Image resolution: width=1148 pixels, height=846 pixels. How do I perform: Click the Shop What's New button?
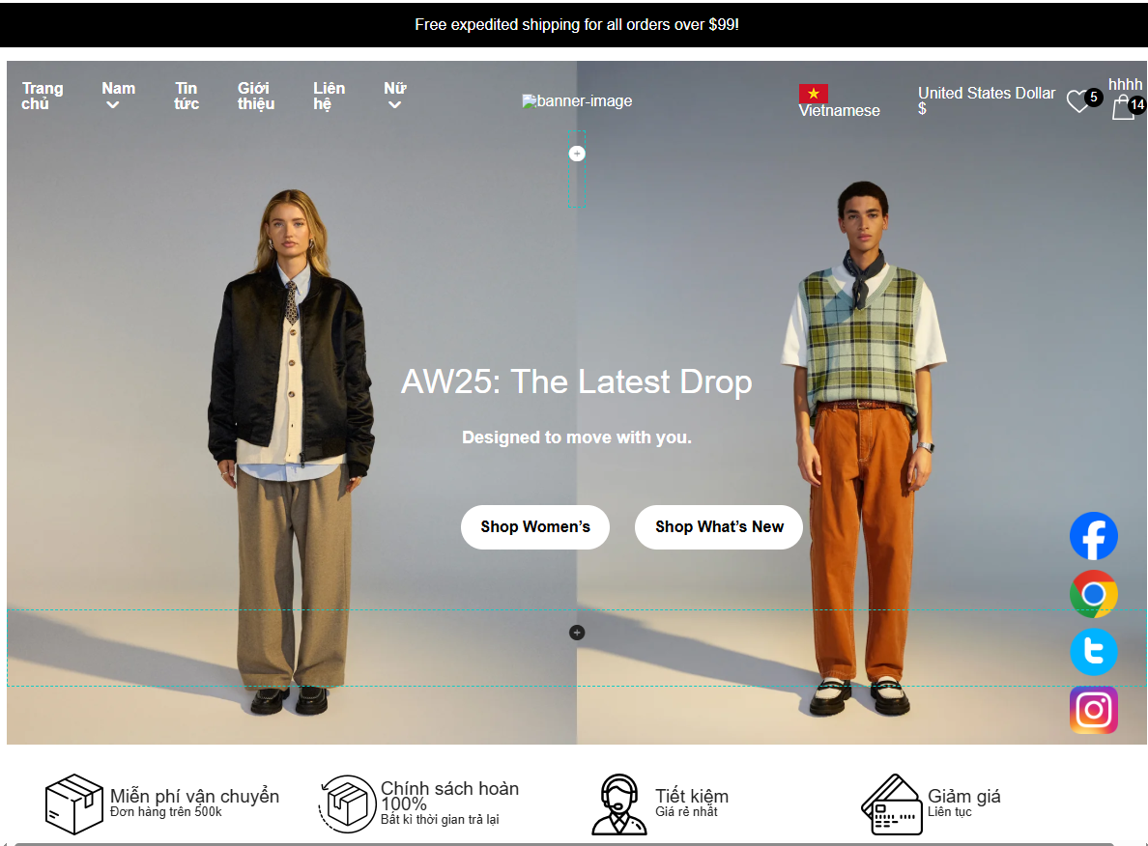coord(718,526)
